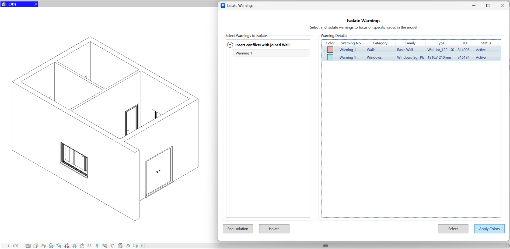Viewport: 510px width, 249px height.
Task: Open the Worksharing Display control
Action: tap(104, 246)
